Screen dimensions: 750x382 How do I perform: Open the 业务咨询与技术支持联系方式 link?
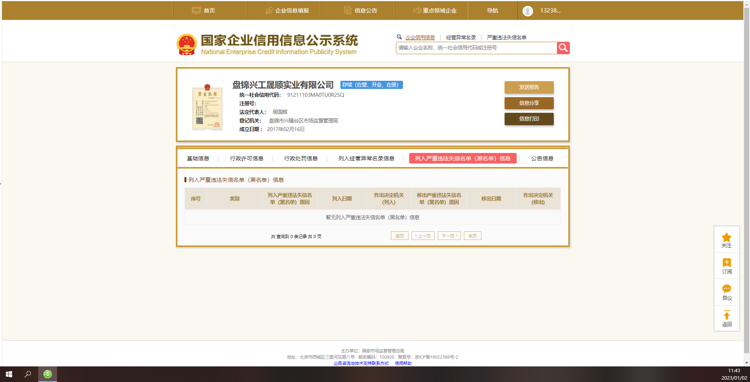[361, 363]
